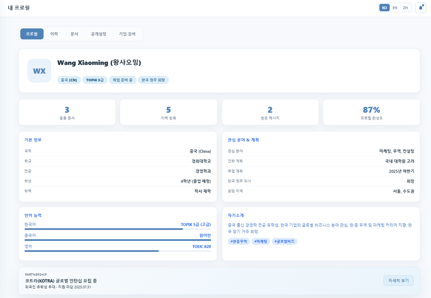Image resolution: width=431 pixels, height=298 pixels.
Task: Open the 이력 tab
Action: point(54,34)
